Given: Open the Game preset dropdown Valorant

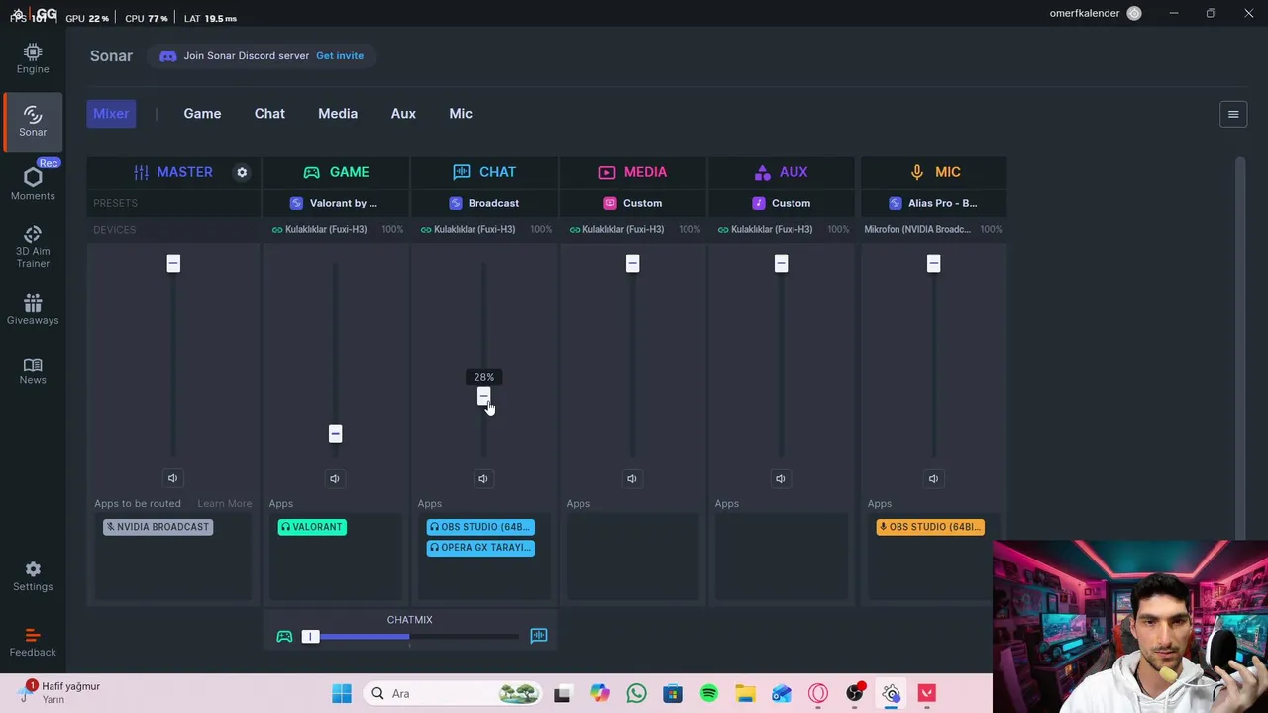Looking at the screenshot, I should (335, 203).
